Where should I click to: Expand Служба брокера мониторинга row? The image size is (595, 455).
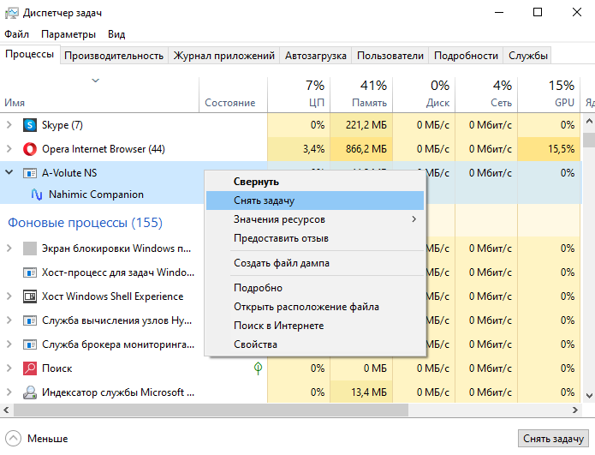coord(9,344)
